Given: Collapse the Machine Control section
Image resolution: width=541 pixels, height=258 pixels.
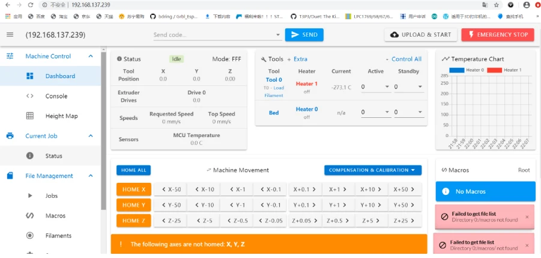Looking at the screenshot, I should click(91, 56).
